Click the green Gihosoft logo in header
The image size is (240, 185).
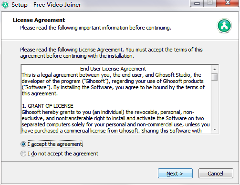(224, 26)
